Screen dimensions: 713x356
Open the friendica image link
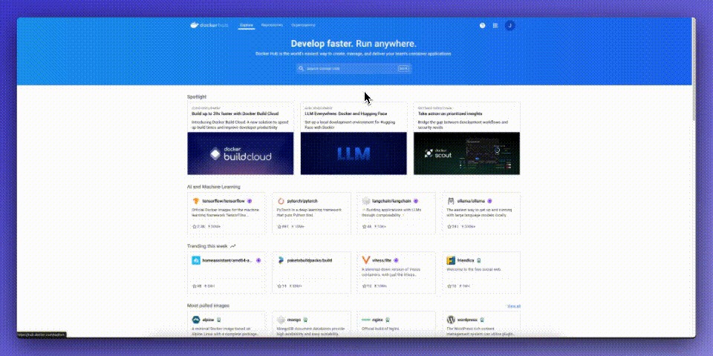(x=466, y=260)
